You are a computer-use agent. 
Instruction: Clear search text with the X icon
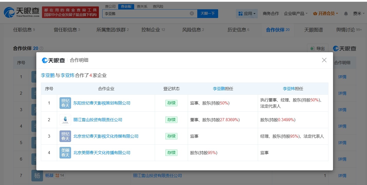pyautogui.click(x=192, y=13)
